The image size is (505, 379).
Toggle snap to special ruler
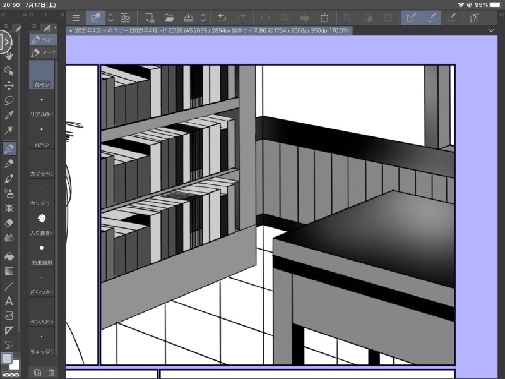[431, 18]
